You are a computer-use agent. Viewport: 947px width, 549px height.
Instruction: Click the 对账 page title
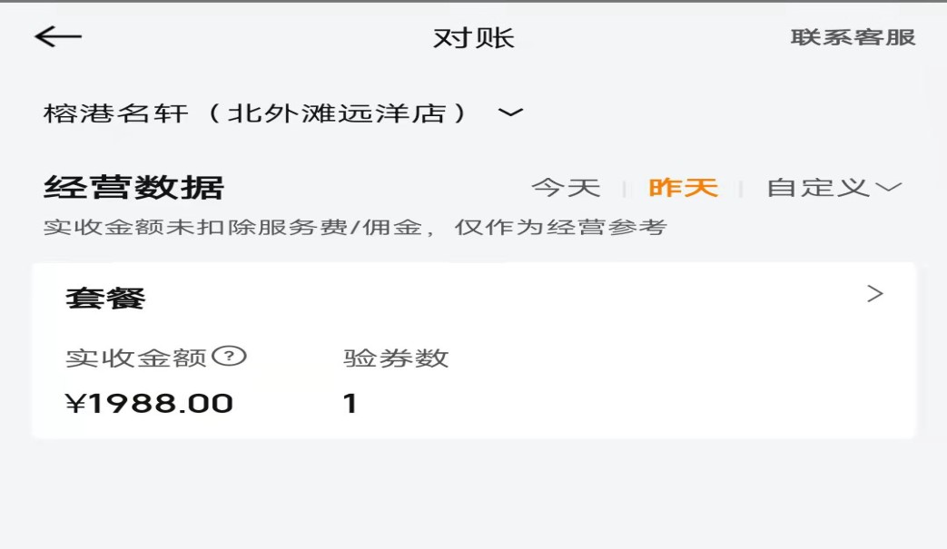pos(473,38)
